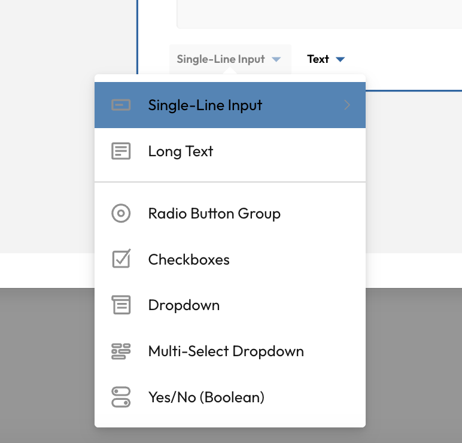Image resolution: width=462 pixels, height=443 pixels.
Task: Click the Checkboxes checkmark icon
Action: [x=121, y=259]
